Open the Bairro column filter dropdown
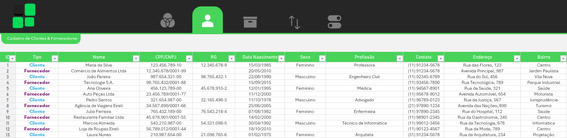 tap(563, 58)
